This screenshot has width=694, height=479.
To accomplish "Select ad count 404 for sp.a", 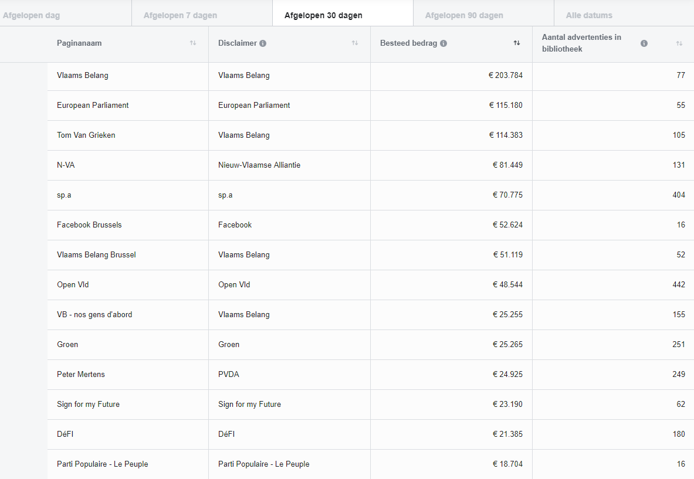I will (679, 195).
